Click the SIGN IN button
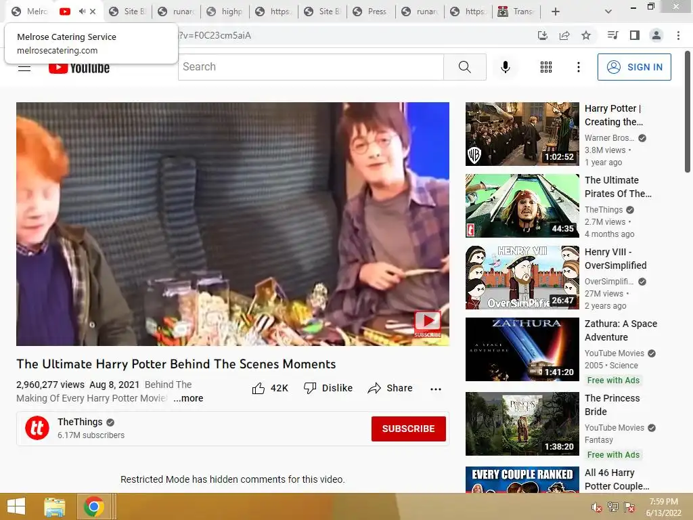 click(x=634, y=67)
